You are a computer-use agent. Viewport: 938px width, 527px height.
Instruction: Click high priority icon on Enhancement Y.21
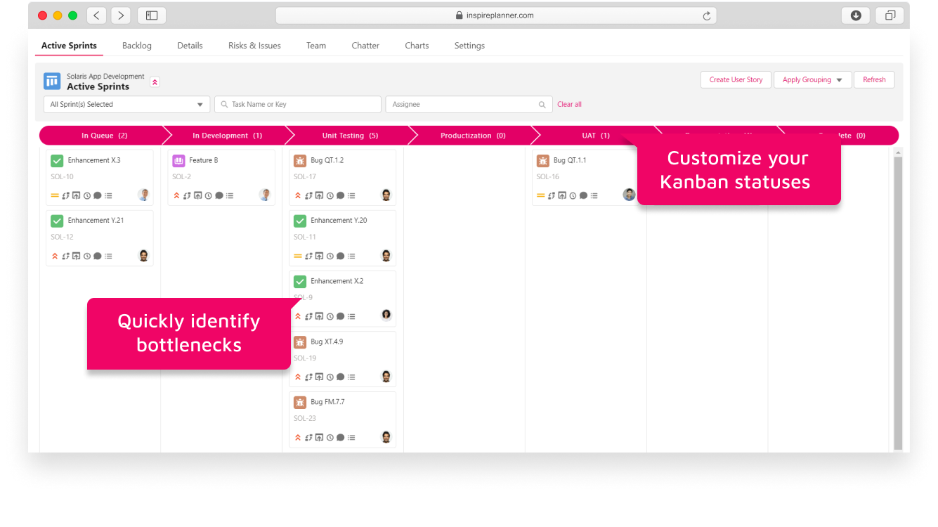(54, 256)
